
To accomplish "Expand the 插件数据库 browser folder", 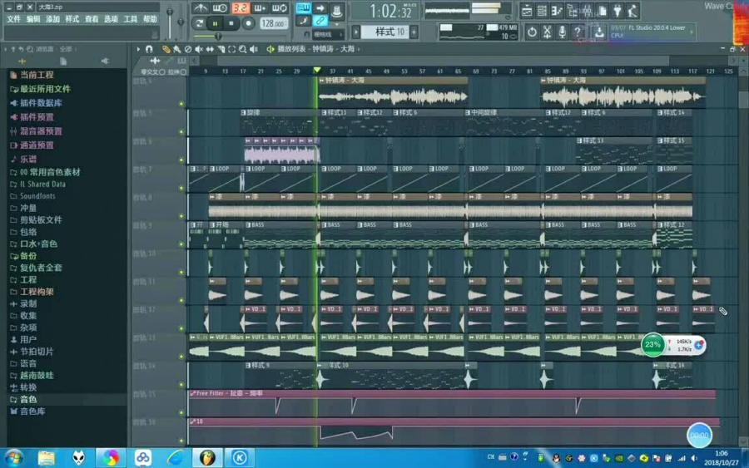I will [x=40, y=103].
